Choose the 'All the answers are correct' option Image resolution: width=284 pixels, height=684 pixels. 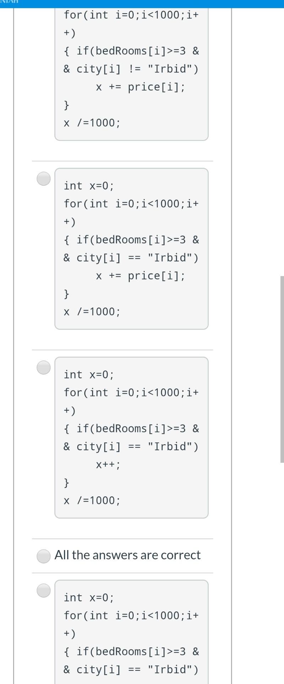[x=43, y=555]
